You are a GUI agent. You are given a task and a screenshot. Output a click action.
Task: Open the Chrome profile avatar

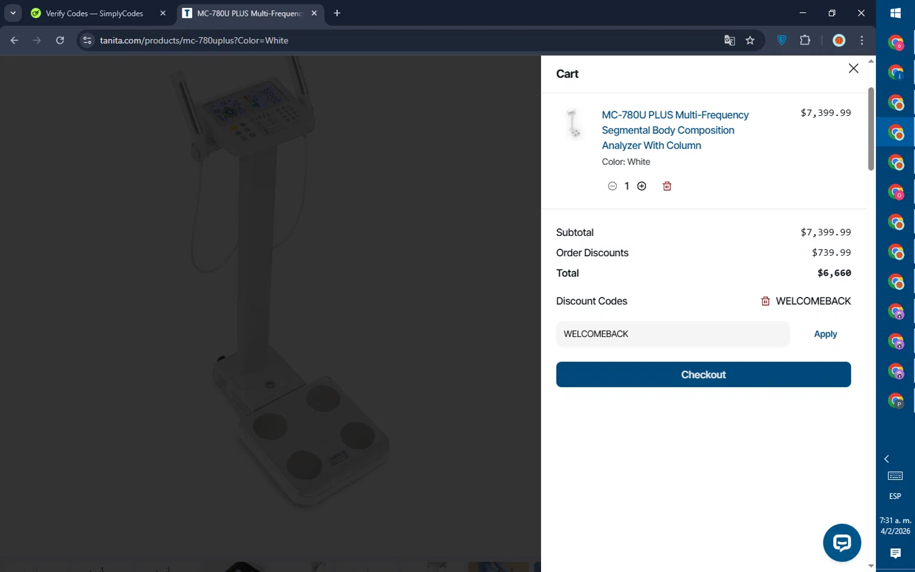839,40
